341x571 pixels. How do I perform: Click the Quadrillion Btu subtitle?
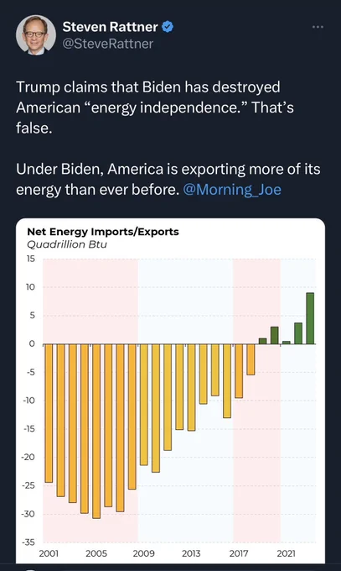[x=67, y=244]
